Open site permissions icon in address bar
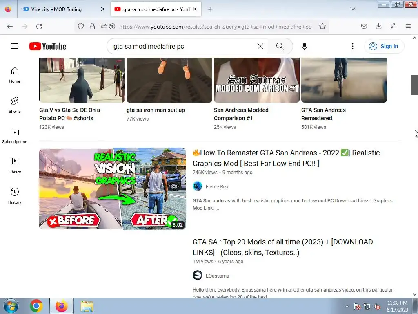The image size is (418, 314). (103, 26)
